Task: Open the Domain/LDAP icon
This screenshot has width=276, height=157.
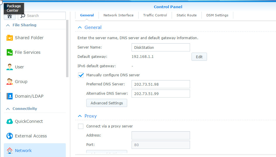Action: point(10,96)
